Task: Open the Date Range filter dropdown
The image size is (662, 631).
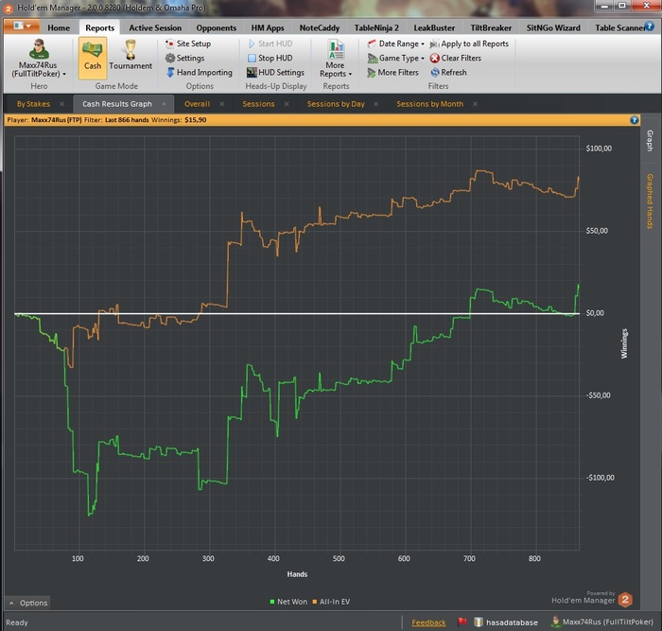Action: [x=395, y=44]
